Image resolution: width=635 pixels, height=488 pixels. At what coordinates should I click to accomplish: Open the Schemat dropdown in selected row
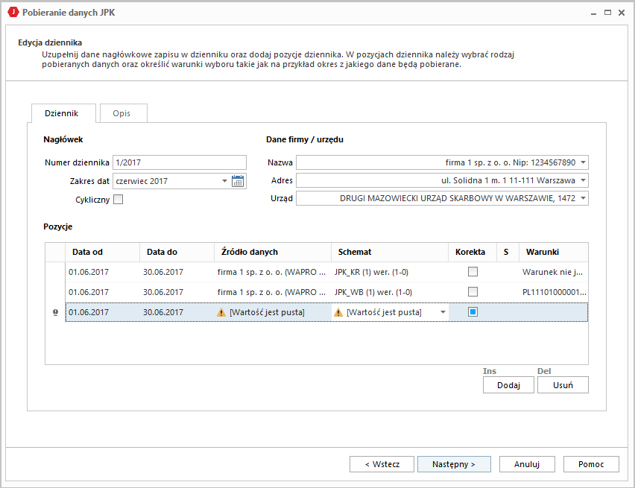[x=443, y=313]
